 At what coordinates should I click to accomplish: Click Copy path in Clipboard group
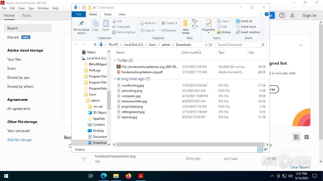tap(121, 27)
